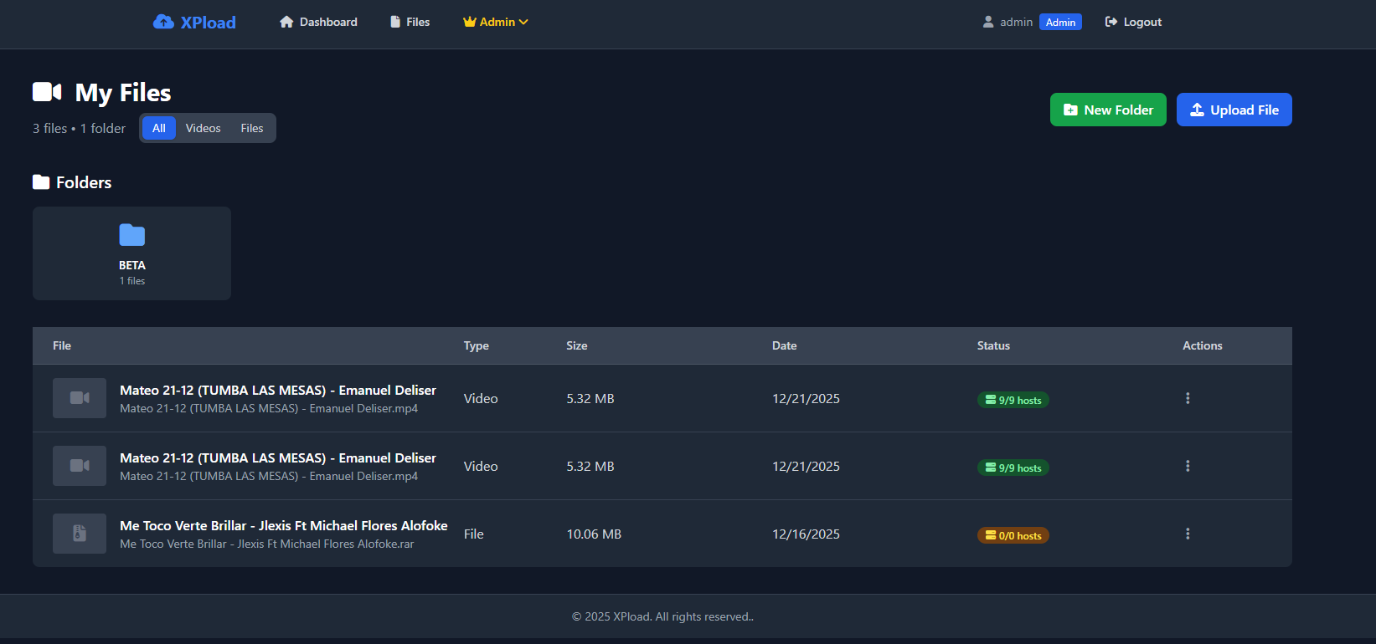Open actions menu for second Mateo video
The height and width of the screenshot is (644, 1376).
(x=1188, y=466)
